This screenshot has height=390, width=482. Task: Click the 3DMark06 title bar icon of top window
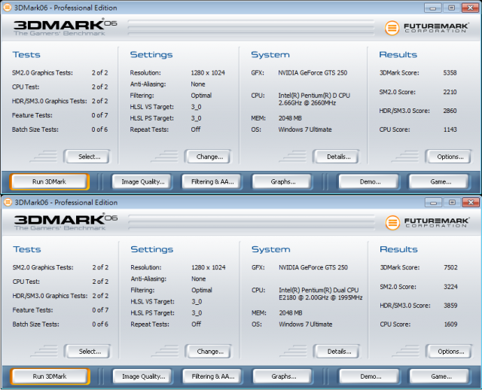point(8,8)
